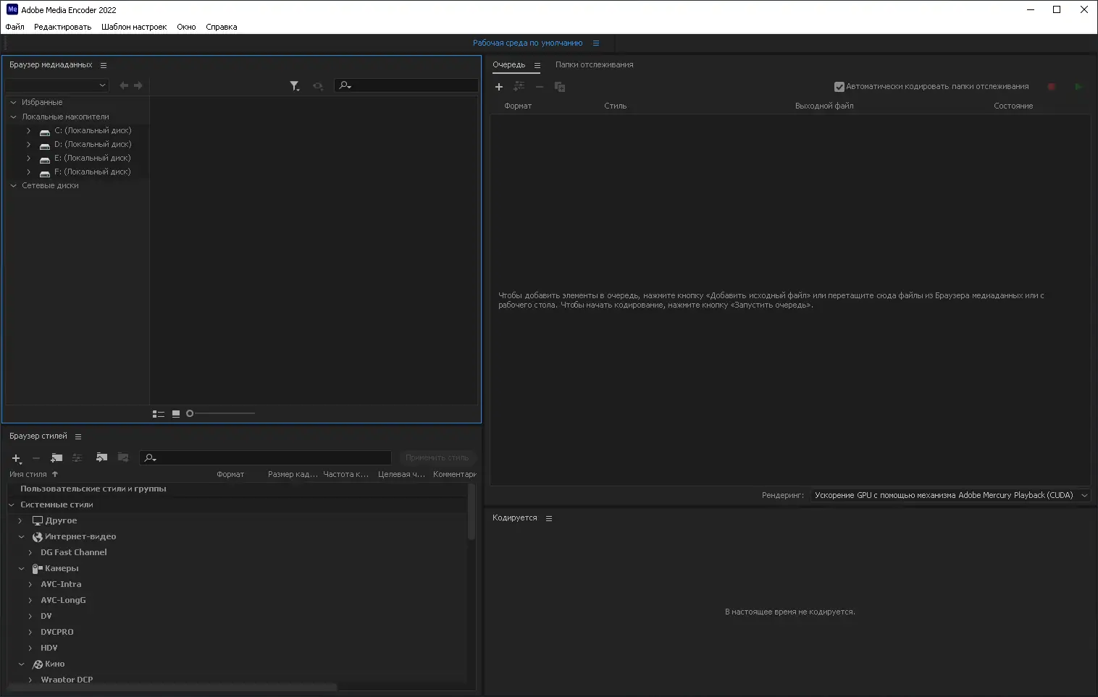The width and height of the screenshot is (1098, 697).
Task: Expand the E: local disk node
Action: [x=28, y=159]
